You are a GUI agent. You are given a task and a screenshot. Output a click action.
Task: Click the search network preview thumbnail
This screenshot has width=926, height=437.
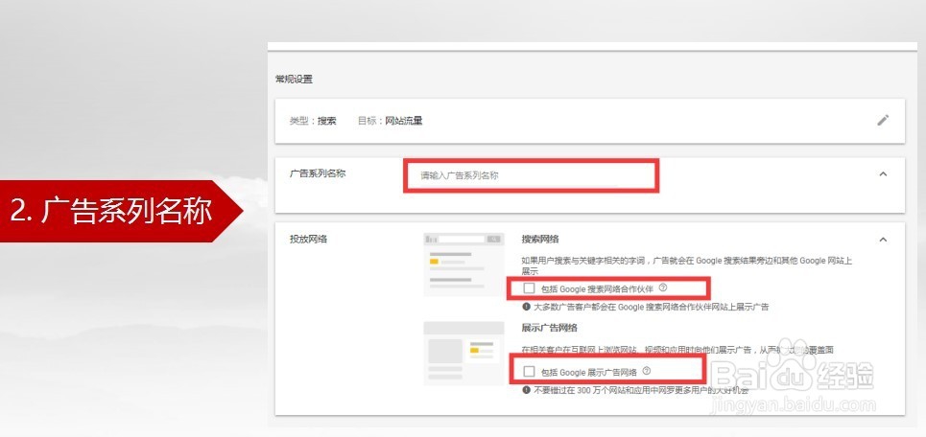[464, 264]
